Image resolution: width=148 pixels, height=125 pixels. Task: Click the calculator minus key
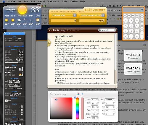142,24
